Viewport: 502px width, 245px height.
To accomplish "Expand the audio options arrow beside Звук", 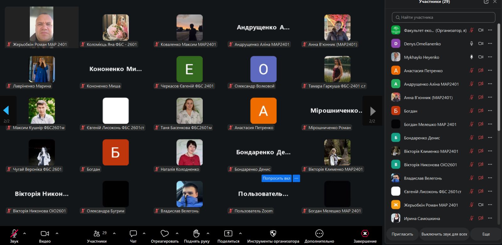I will point(24,233).
